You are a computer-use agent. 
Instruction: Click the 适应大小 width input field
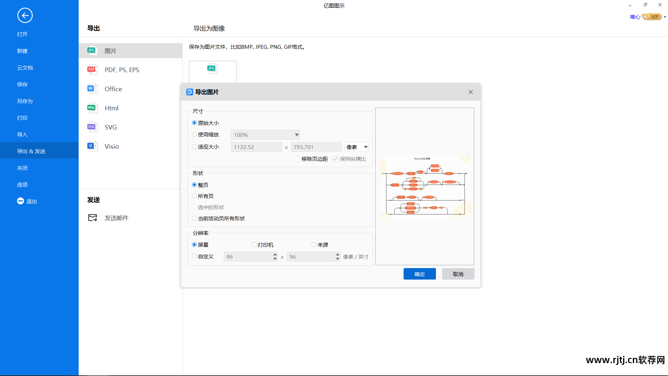256,147
